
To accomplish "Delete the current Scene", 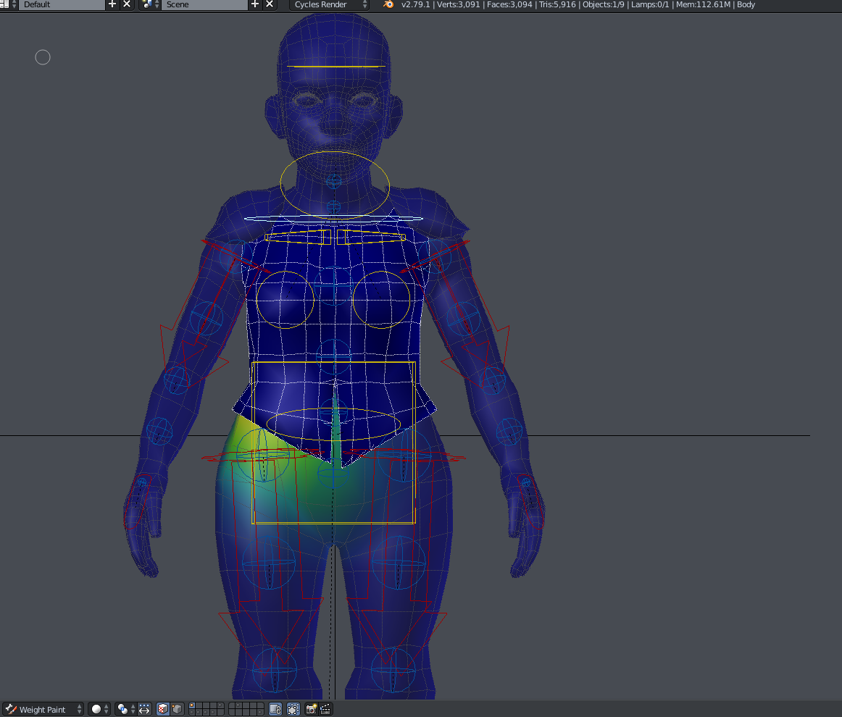I will coord(270,4).
